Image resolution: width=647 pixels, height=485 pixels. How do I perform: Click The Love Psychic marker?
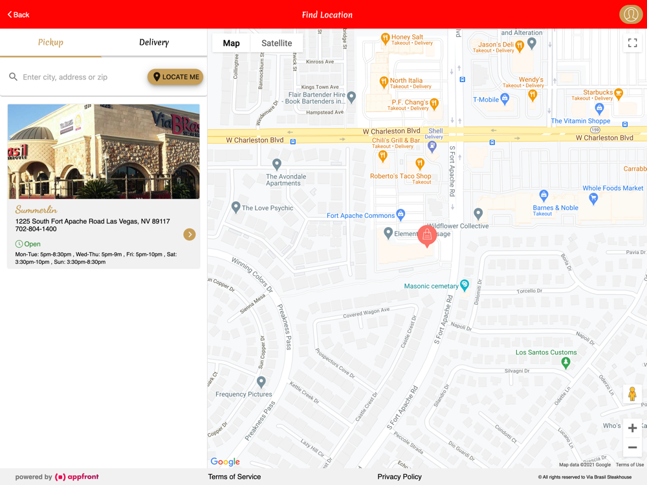pos(236,207)
